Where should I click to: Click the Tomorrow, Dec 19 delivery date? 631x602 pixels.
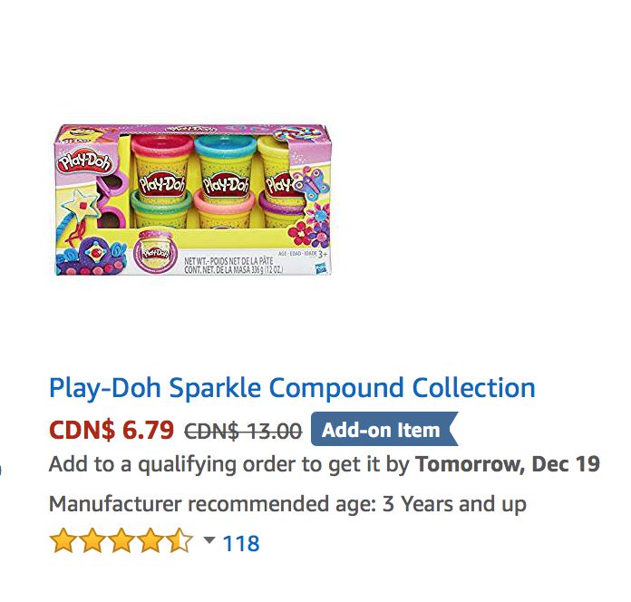click(508, 463)
